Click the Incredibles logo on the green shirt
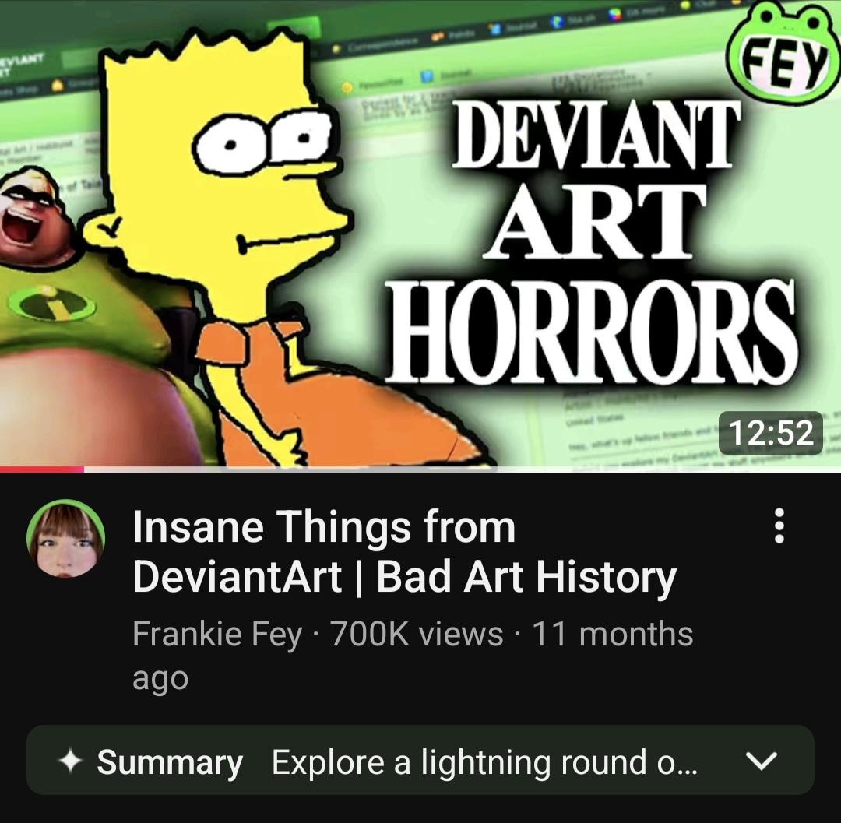Image resolution: width=841 pixels, height=823 pixels. click(53, 304)
